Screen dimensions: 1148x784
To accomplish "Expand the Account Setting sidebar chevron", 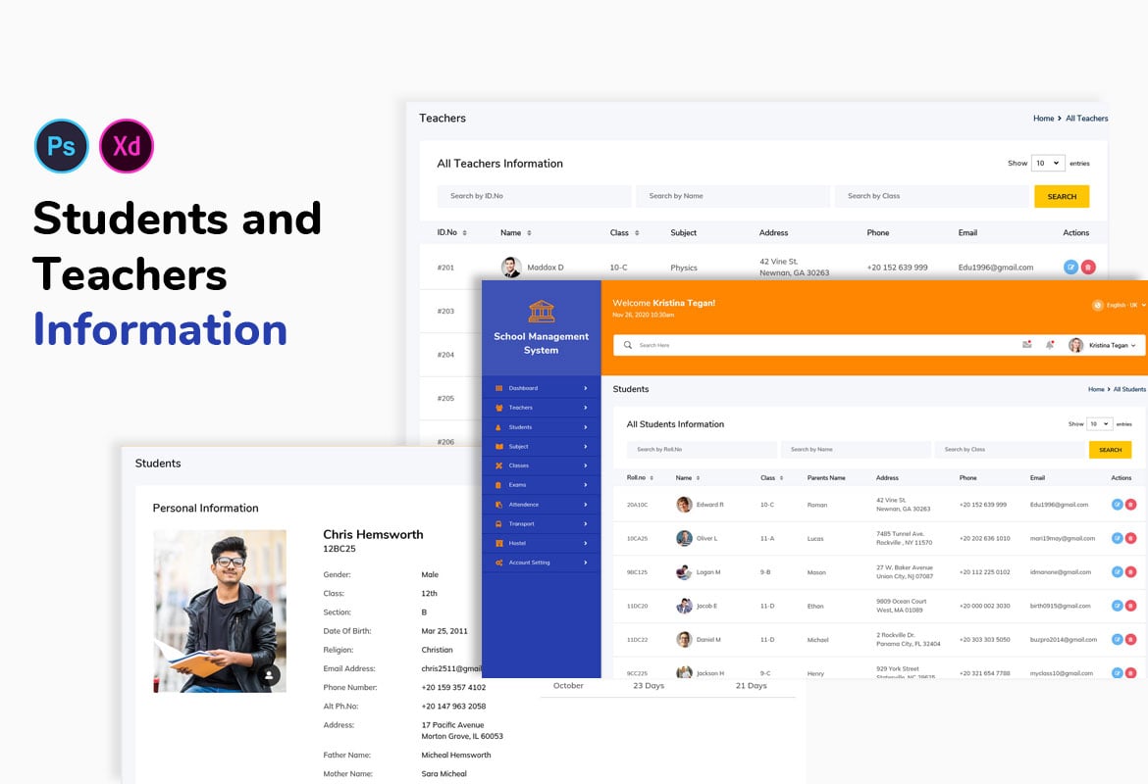I will click(x=586, y=562).
